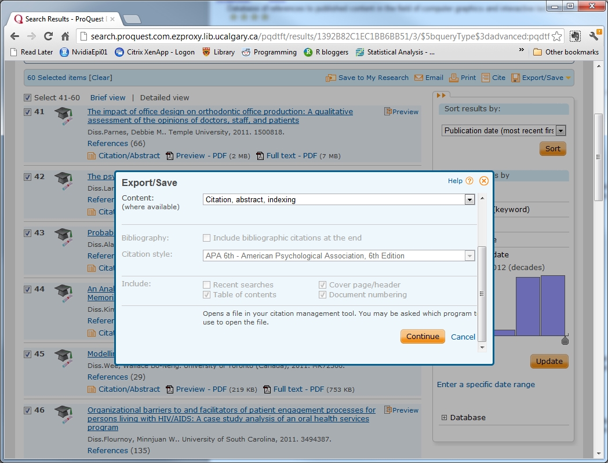This screenshot has height=463, width=608.
Task: Open Help question mark icon in dialog
Action: (469, 181)
